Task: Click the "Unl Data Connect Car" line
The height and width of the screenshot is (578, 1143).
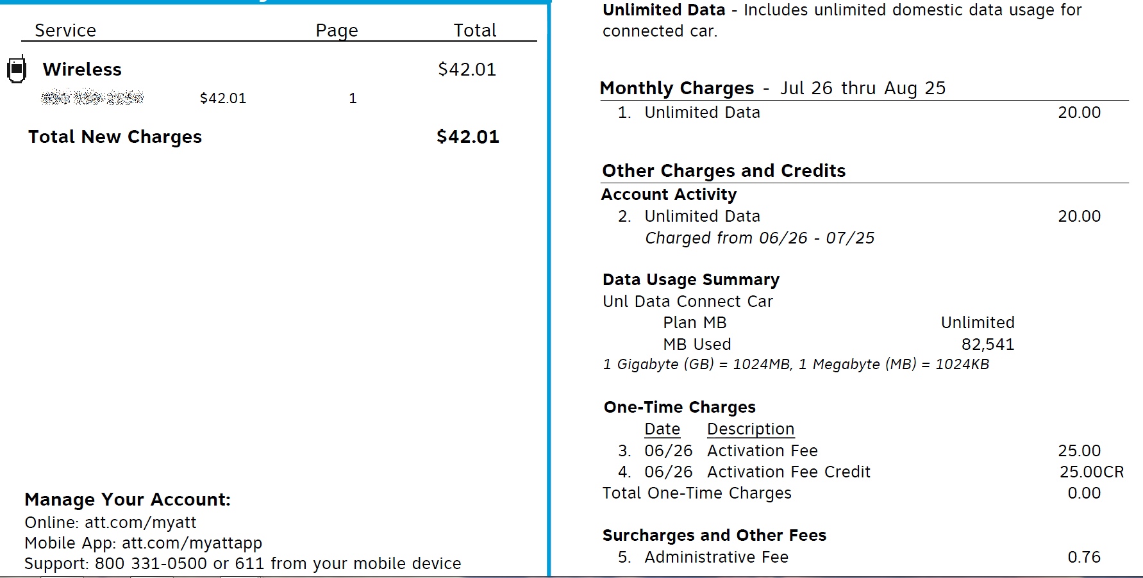Action: (x=688, y=301)
